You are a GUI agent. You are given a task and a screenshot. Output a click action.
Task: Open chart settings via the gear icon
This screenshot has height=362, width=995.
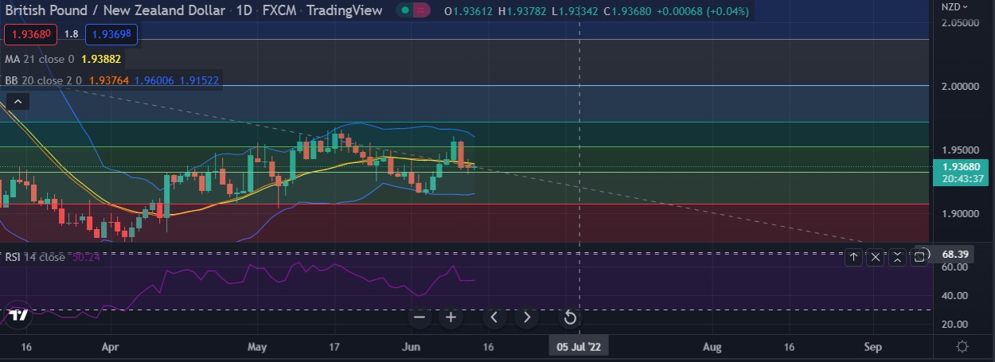[x=962, y=346]
